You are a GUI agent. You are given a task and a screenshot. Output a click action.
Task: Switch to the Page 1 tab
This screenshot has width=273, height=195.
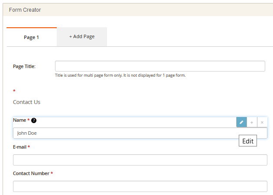[x=31, y=37]
